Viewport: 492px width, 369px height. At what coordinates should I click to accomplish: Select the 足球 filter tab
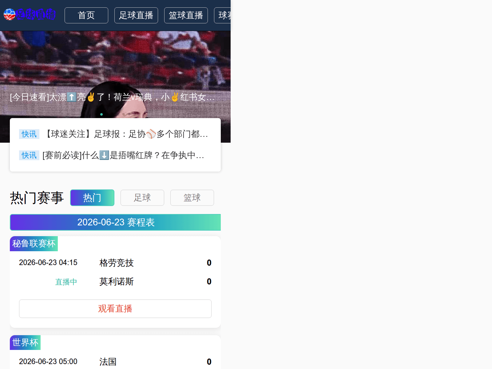142,198
